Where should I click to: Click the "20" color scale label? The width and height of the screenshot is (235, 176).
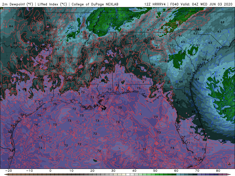click(92, 171)
